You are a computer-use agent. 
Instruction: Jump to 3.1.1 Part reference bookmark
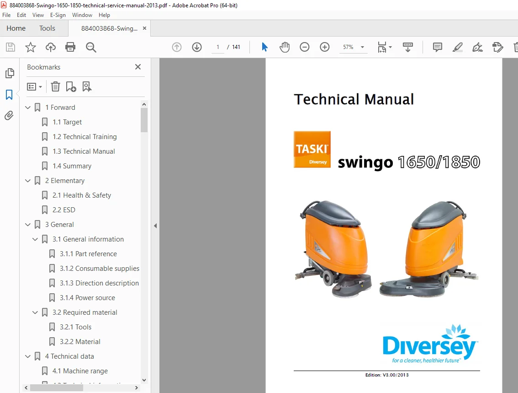(x=88, y=254)
